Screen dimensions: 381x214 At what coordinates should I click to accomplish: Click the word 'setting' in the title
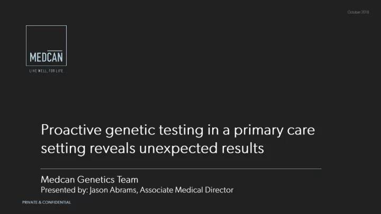pyautogui.click(x=63, y=148)
